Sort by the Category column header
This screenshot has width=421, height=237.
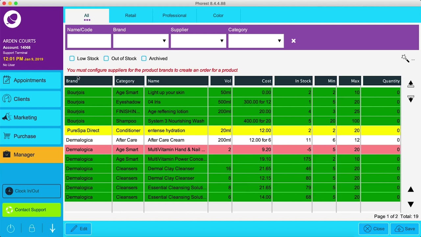tap(129, 81)
